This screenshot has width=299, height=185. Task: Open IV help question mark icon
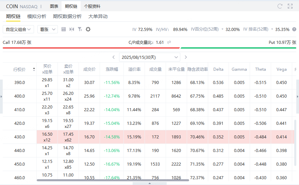pyautogui.click(x=294, y=29)
